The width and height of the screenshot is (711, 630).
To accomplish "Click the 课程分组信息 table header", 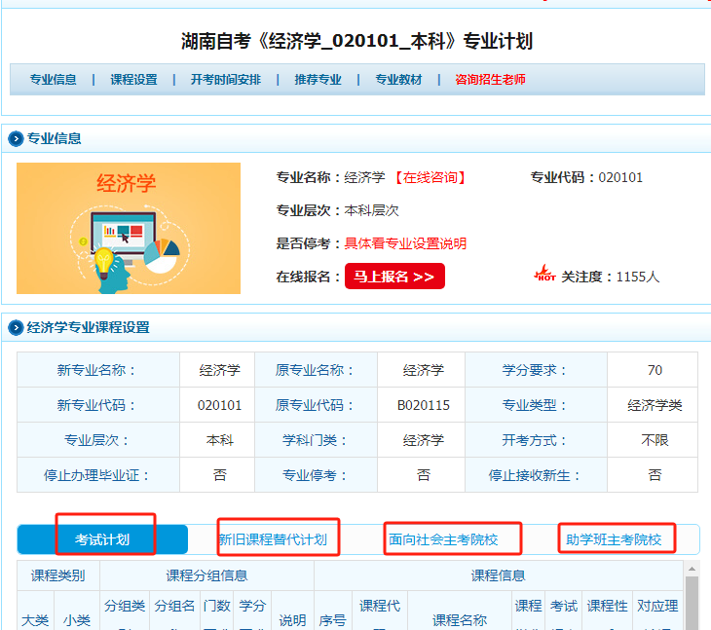I will (x=206, y=575).
